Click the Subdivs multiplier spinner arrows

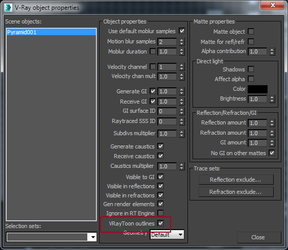(181, 134)
